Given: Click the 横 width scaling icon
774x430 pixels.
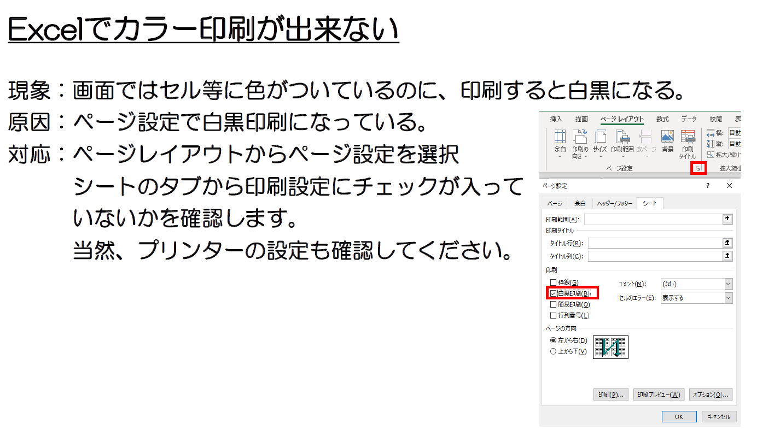Looking at the screenshot, I should [711, 133].
